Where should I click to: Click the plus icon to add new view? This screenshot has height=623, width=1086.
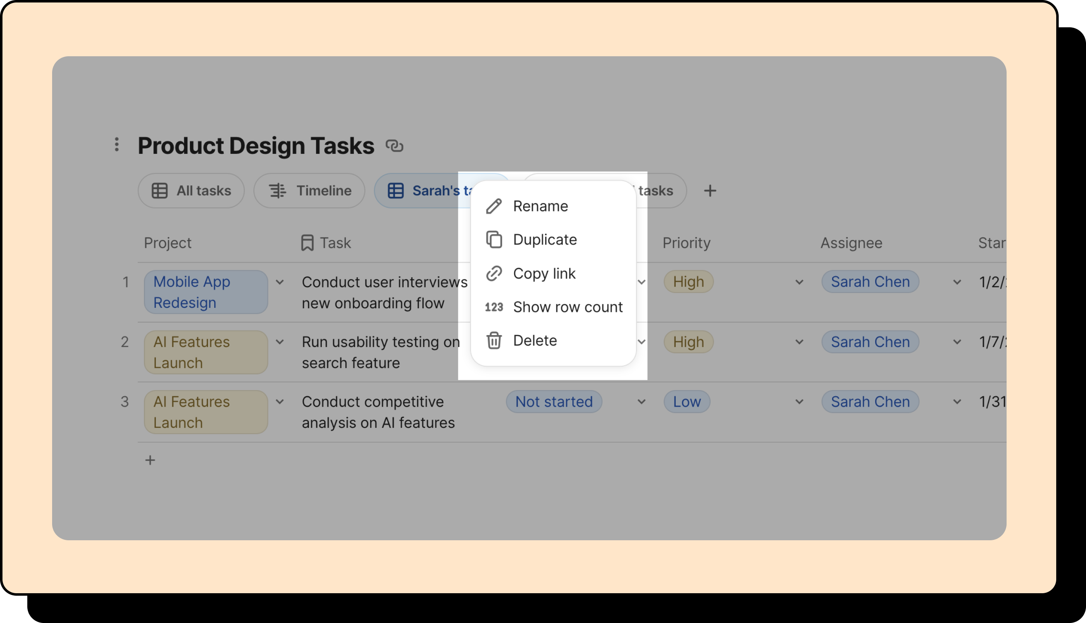[710, 191]
